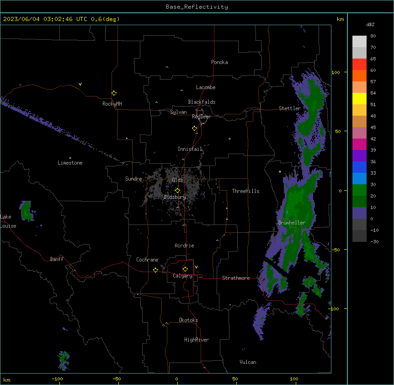Click the green echo cell southwest of Banff

pos(64,361)
